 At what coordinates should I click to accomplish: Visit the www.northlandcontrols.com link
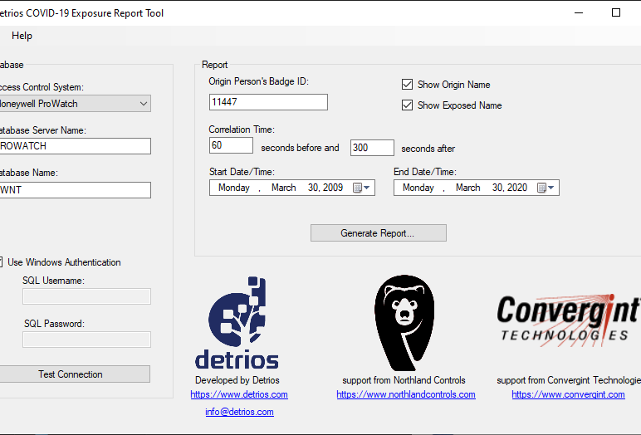click(x=406, y=394)
